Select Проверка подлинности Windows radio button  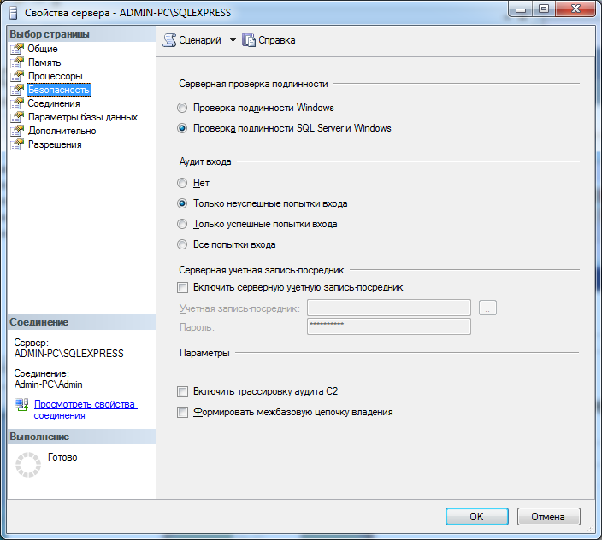[182, 108]
